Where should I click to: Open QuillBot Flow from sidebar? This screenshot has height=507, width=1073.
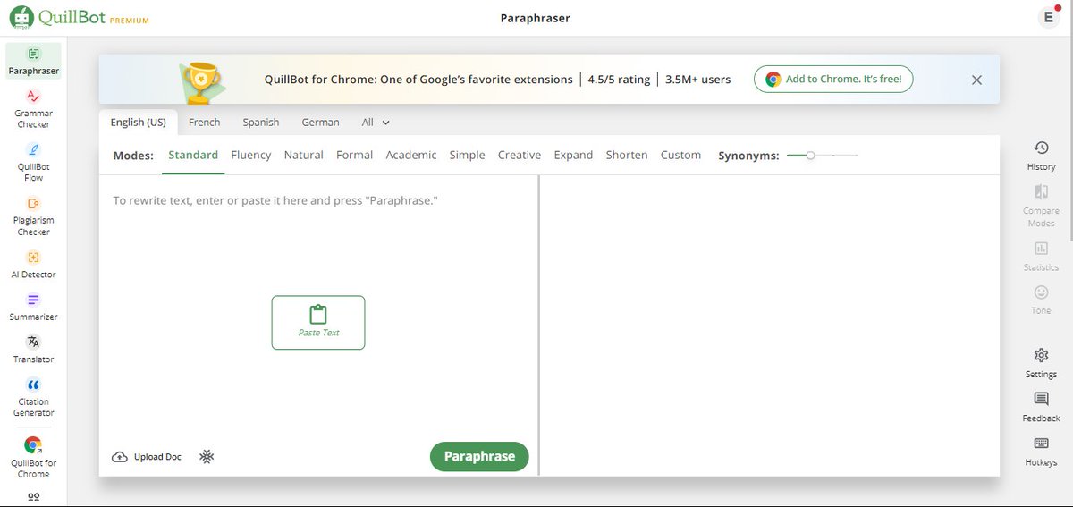pos(33,162)
